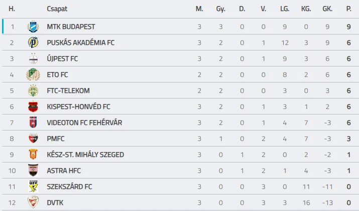Image resolution: width=359 pixels, height=211 pixels.
Task: Click the Újpest FC crest icon
Action: coord(33,58)
